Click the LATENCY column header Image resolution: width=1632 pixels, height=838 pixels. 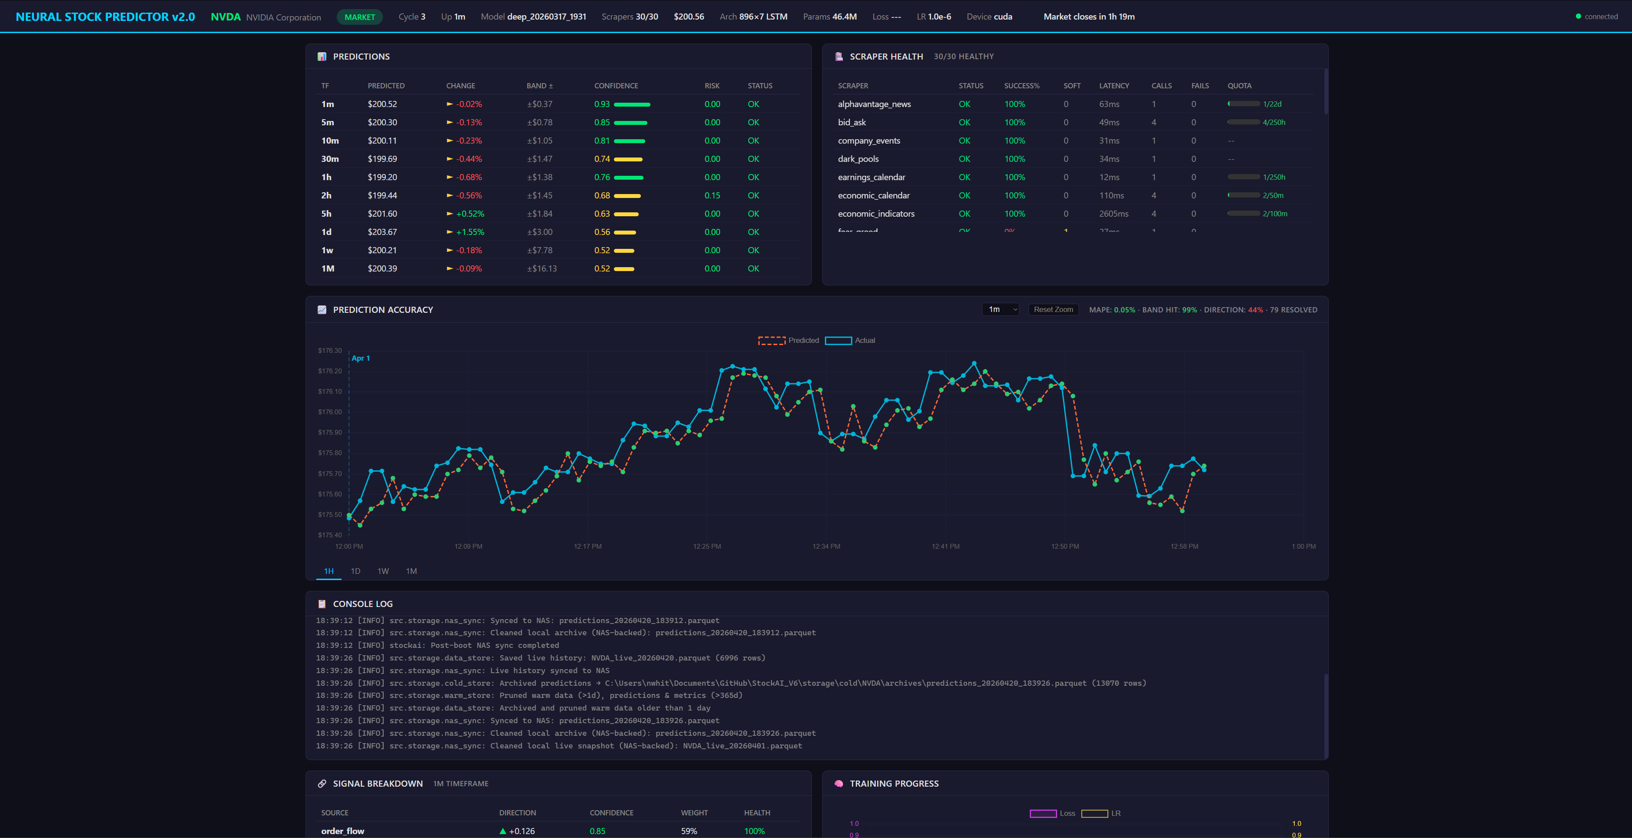[1114, 86]
